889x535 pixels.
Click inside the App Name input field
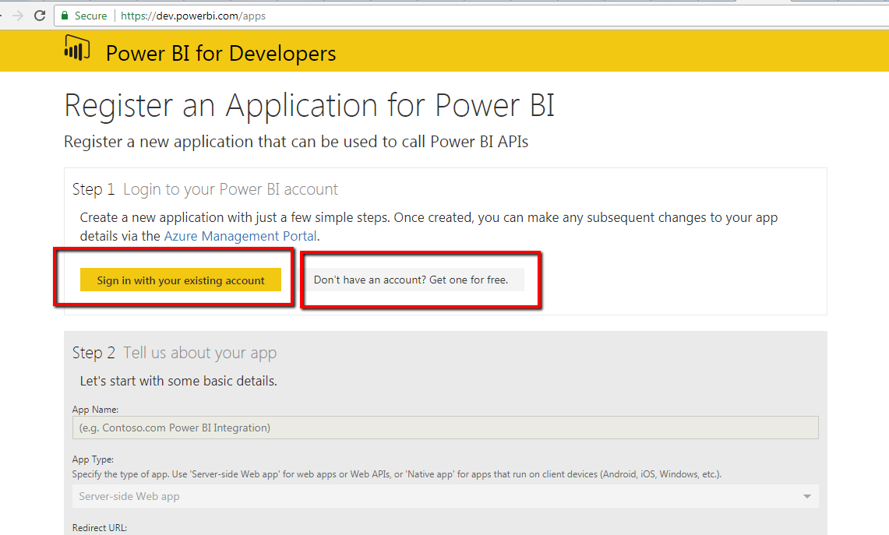tap(444, 427)
